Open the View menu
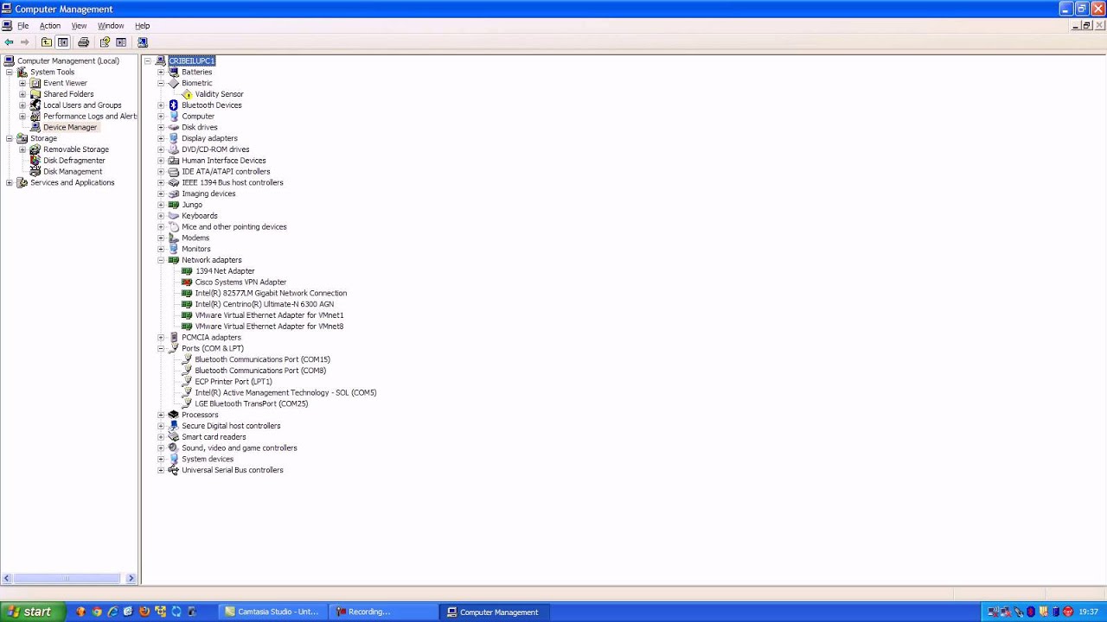The image size is (1107, 622). [79, 26]
